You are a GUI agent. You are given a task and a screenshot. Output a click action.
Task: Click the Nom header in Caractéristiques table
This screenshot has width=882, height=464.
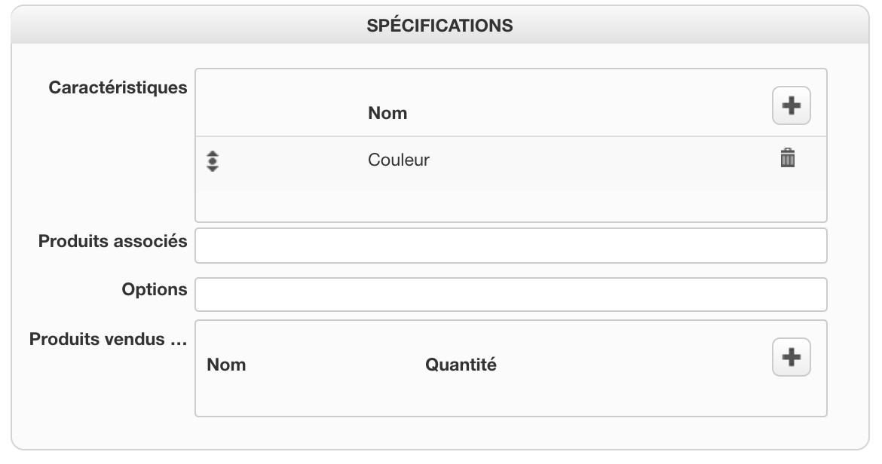(x=387, y=113)
